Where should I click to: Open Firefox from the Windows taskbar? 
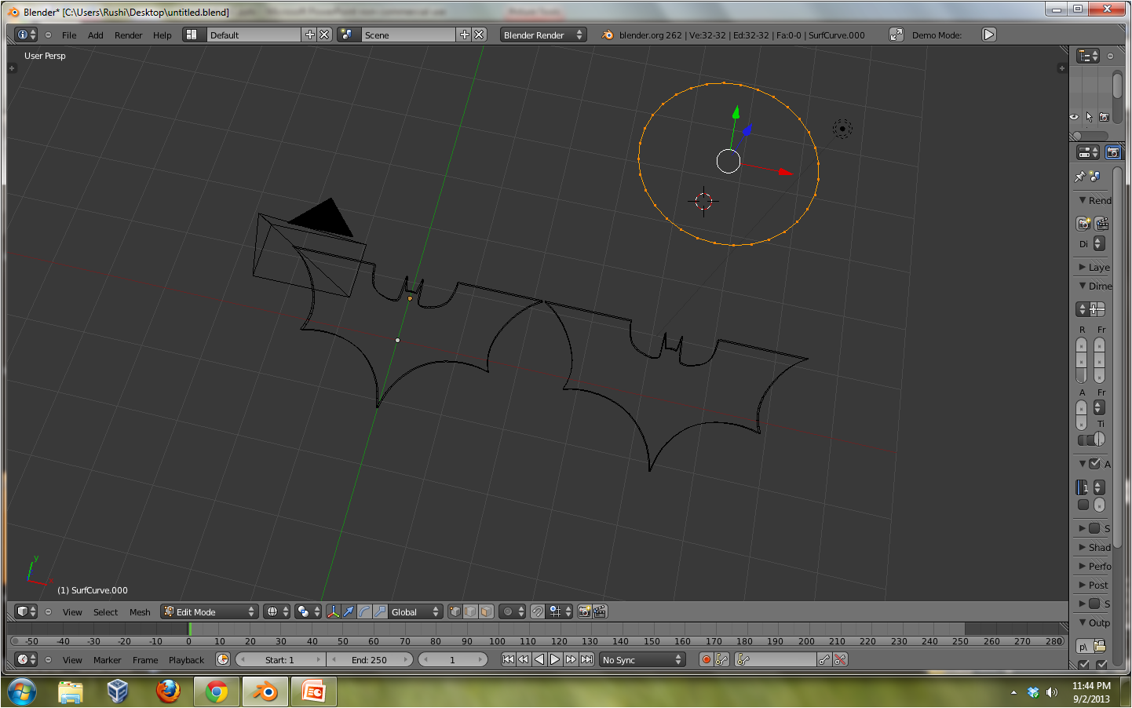pyautogui.click(x=168, y=692)
